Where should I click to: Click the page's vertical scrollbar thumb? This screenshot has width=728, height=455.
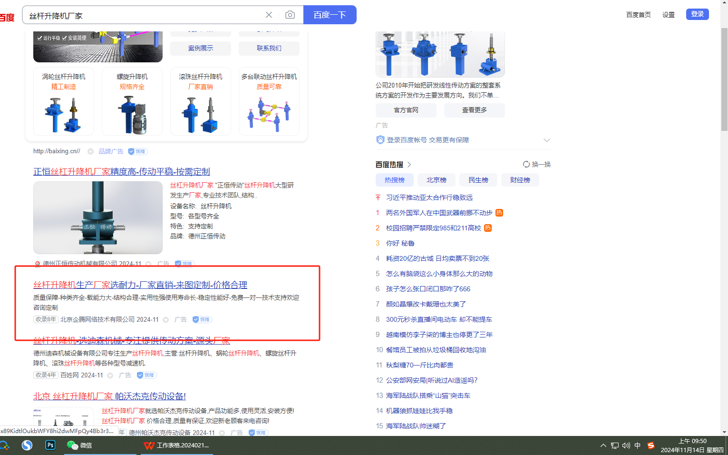[x=724, y=79]
